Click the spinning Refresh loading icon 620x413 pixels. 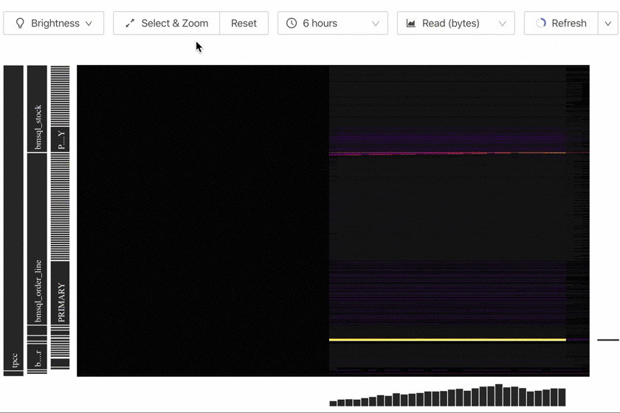click(x=541, y=24)
